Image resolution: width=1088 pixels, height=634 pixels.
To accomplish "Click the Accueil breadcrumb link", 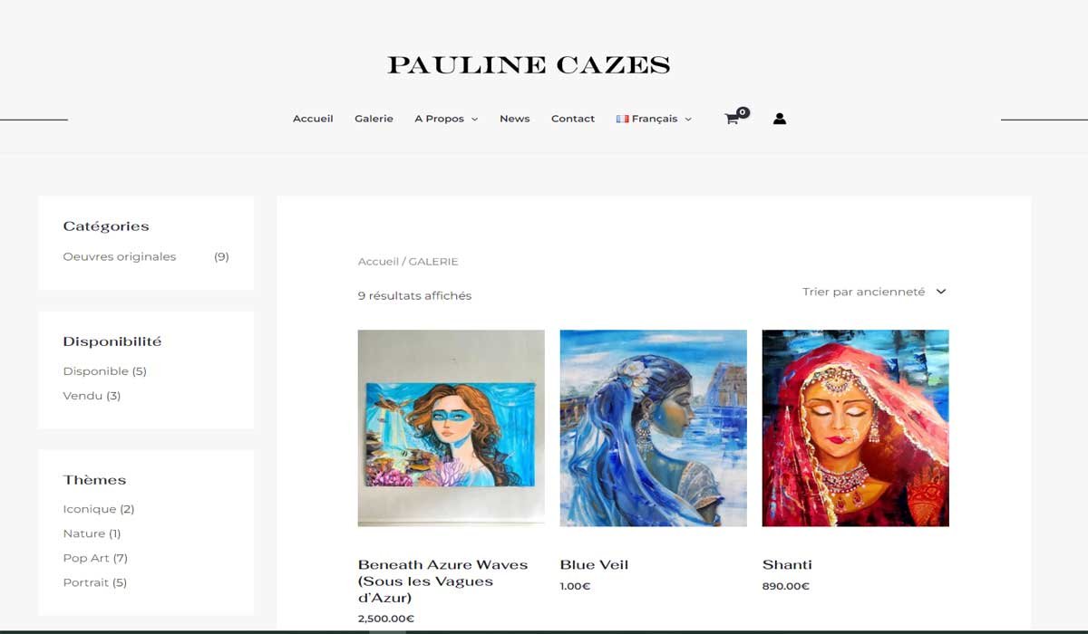I will click(378, 262).
